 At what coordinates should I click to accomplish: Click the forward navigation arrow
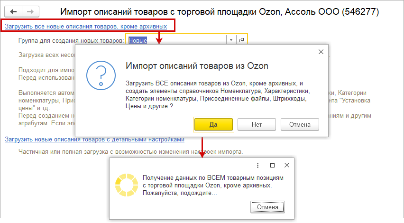[x=30, y=11]
